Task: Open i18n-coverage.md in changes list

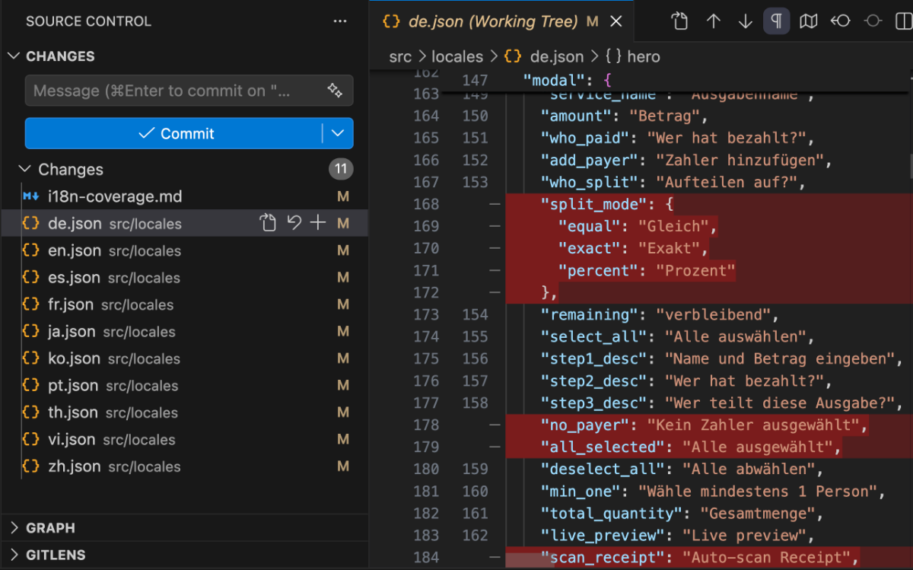Action: (184, 196)
